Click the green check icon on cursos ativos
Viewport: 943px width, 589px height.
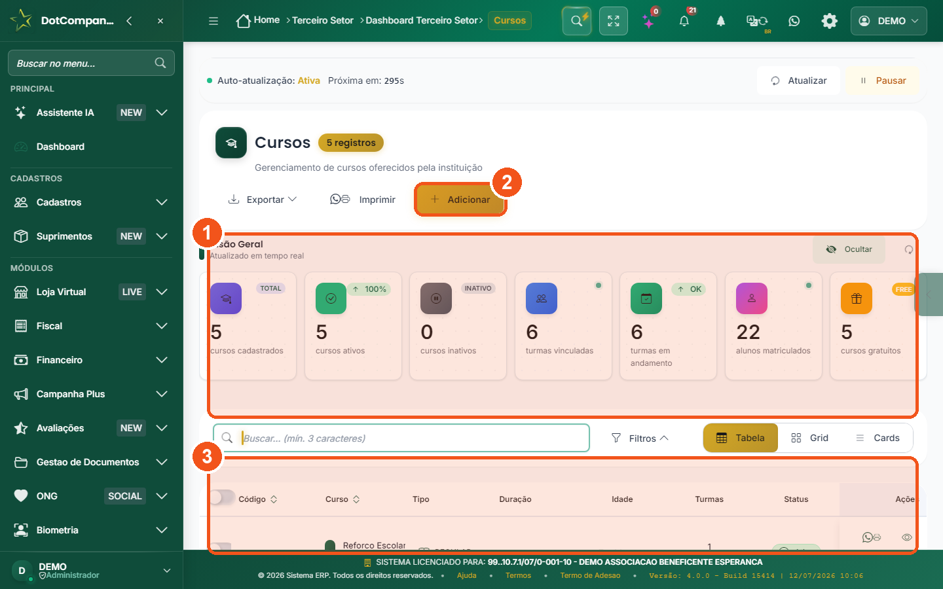pos(331,298)
